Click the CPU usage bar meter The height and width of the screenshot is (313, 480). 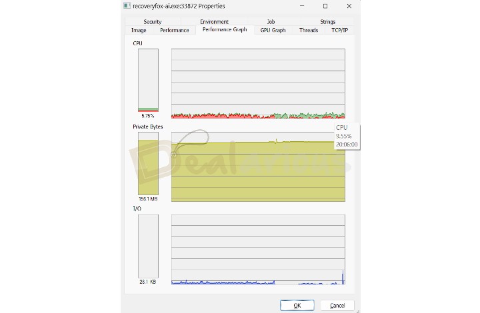tap(148, 81)
